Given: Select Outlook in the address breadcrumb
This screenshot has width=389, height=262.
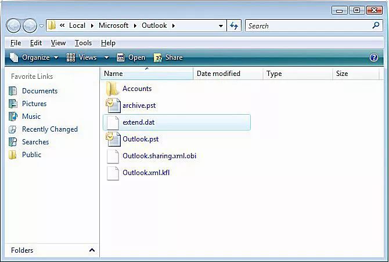Looking at the screenshot, I should point(154,26).
